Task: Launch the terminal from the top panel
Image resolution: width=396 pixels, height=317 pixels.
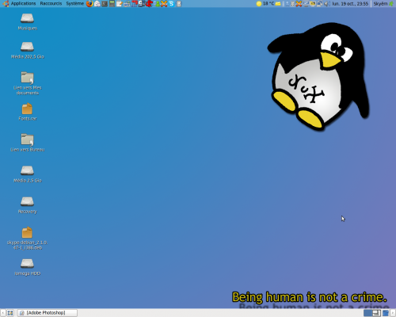Action: 105,4
